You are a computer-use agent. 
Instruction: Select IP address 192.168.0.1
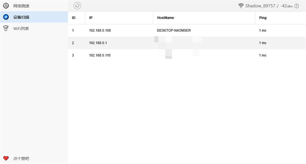(98, 43)
